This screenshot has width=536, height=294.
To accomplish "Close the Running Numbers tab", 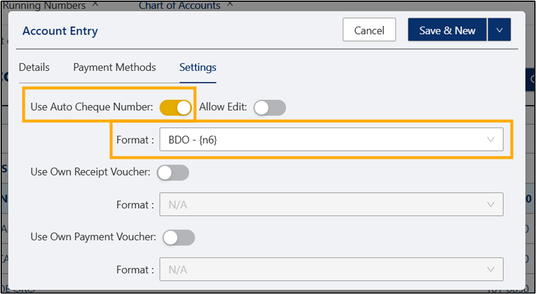I will coord(96,4).
